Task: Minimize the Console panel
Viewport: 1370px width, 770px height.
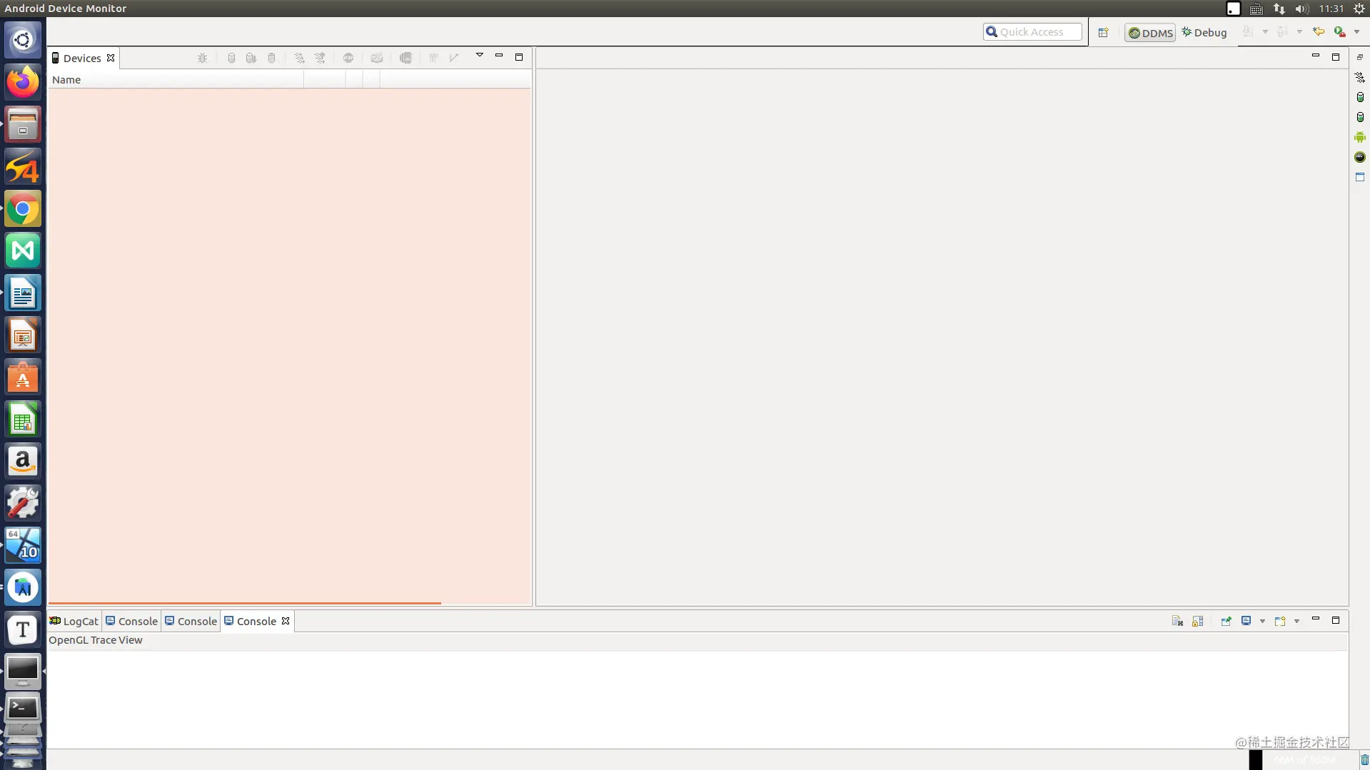Action: [x=1316, y=619]
